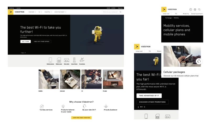Tap the devices icon on mobile home
The width and height of the screenshot is (210, 126).
(167, 116)
